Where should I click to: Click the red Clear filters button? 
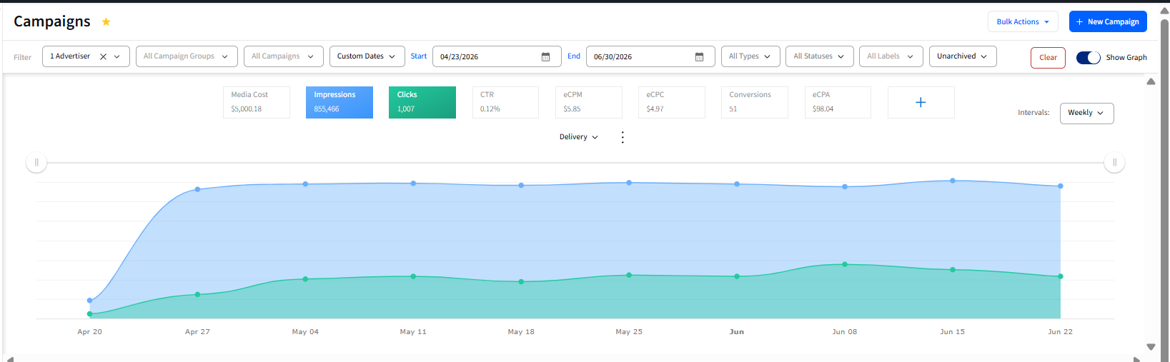(x=1048, y=58)
